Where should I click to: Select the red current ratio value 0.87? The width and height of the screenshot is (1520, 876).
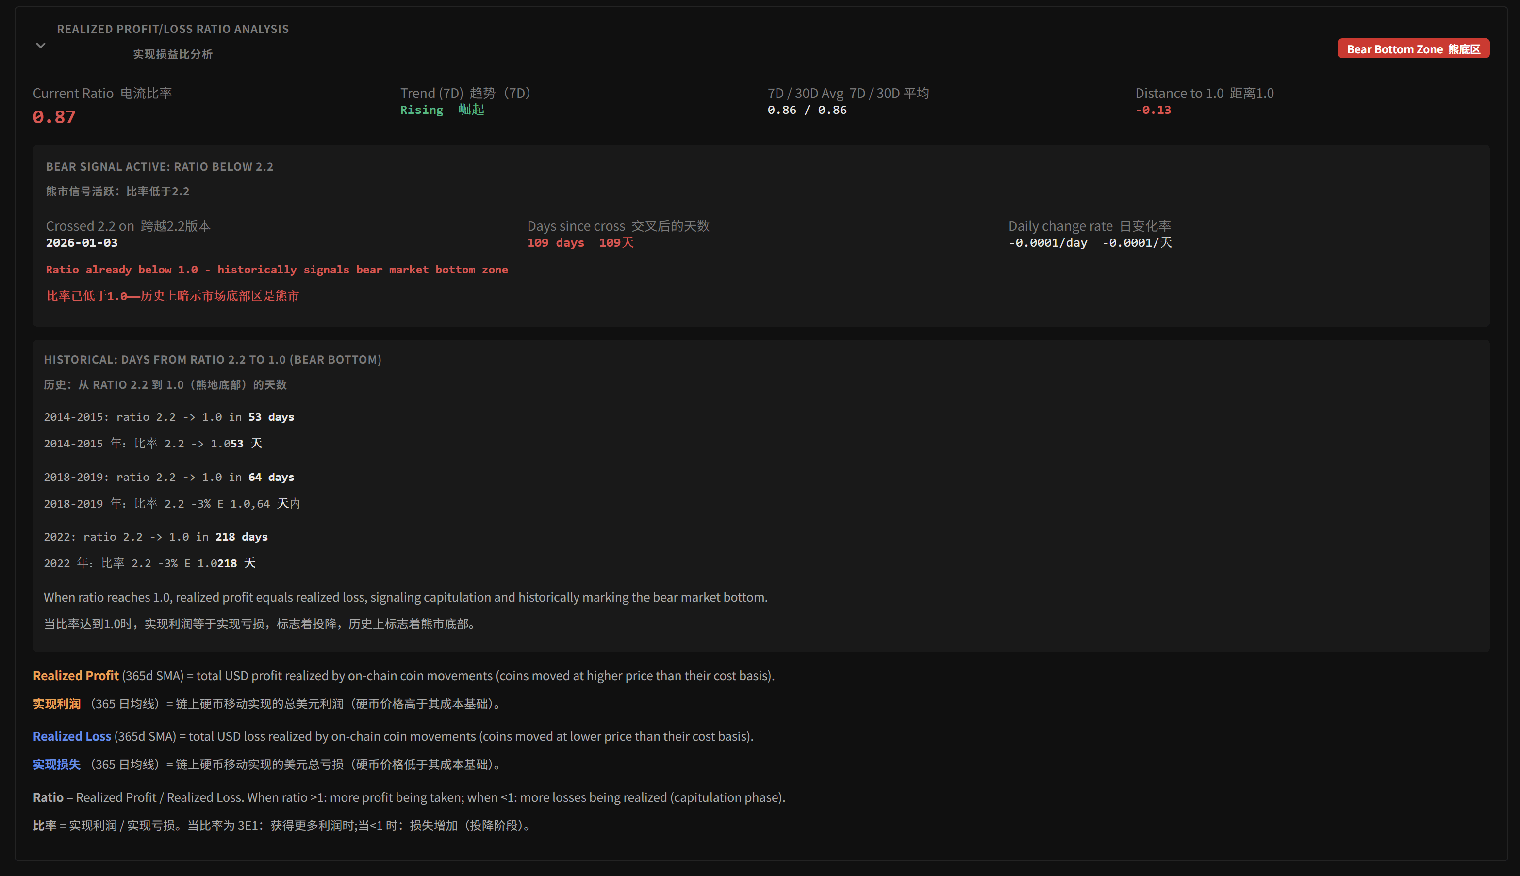(54, 117)
